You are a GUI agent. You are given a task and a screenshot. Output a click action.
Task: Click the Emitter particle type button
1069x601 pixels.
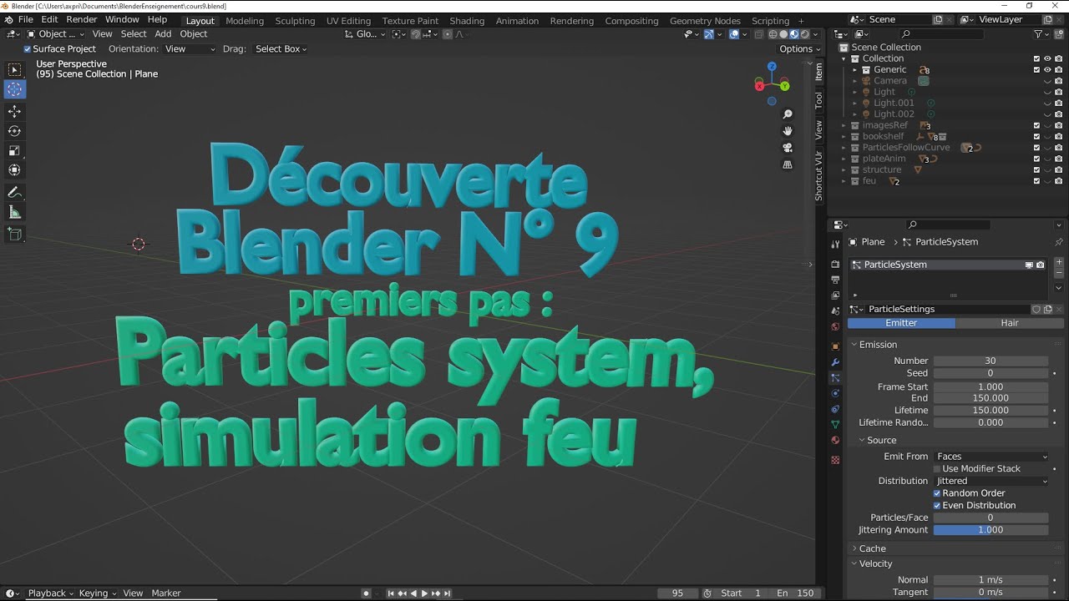(901, 323)
